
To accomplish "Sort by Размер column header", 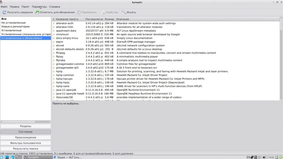I will tap(109, 19).
